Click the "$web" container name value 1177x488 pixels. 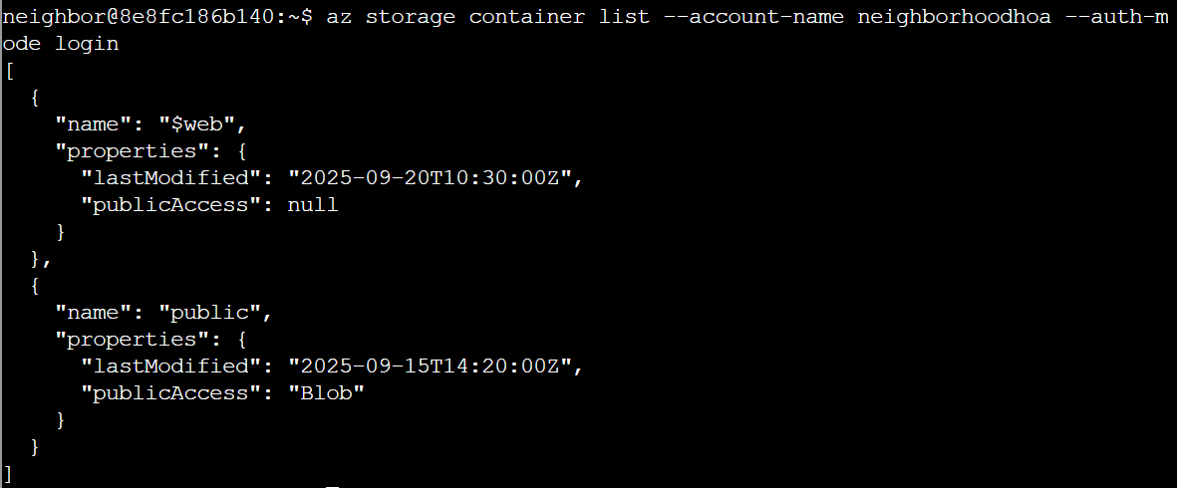(202, 124)
